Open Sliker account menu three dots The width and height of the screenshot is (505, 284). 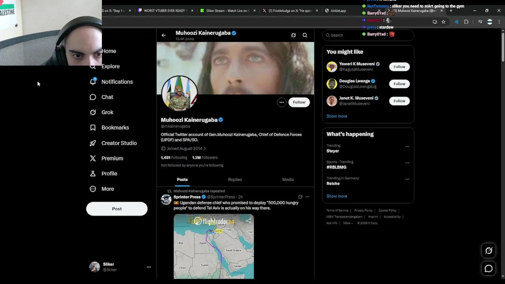click(x=149, y=267)
